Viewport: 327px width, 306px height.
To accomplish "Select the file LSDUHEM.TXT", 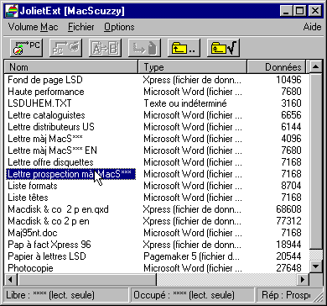I will click(39, 103).
